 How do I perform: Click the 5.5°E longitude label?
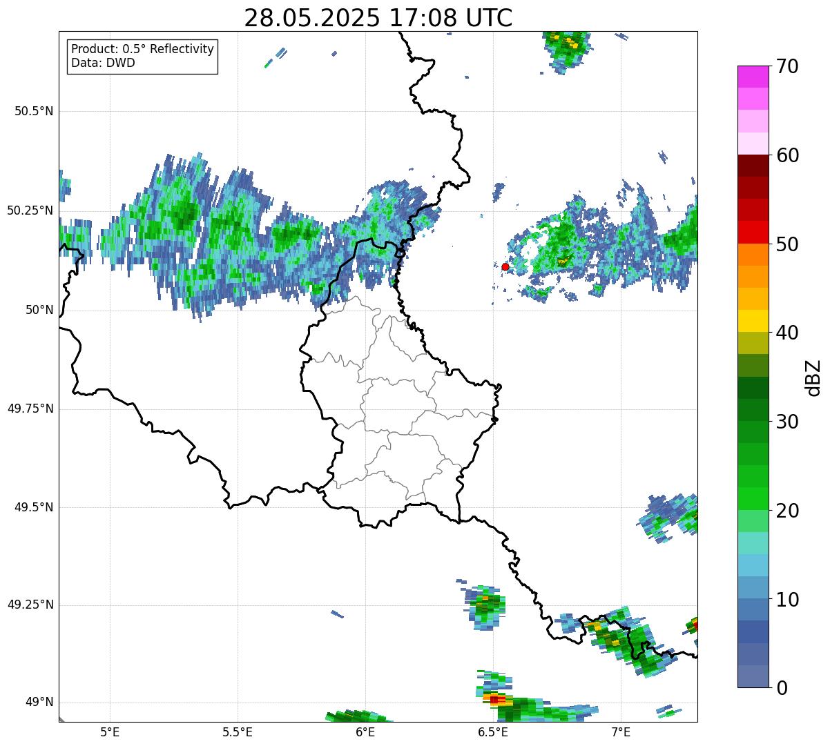pyautogui.click(x=238, y=732)
